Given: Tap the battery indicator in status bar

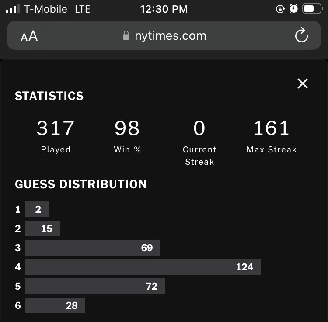Looking at the screenshot, I should click(x=312, y=9).
